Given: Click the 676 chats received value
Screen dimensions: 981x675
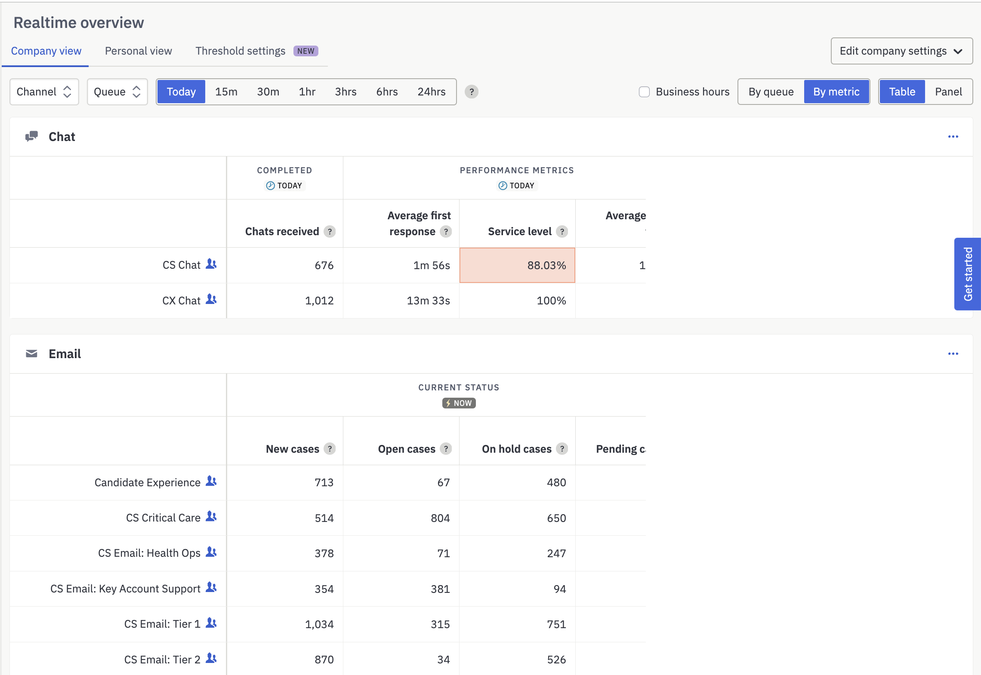Looking at the screenshot, I should click(x=324, y=265).
